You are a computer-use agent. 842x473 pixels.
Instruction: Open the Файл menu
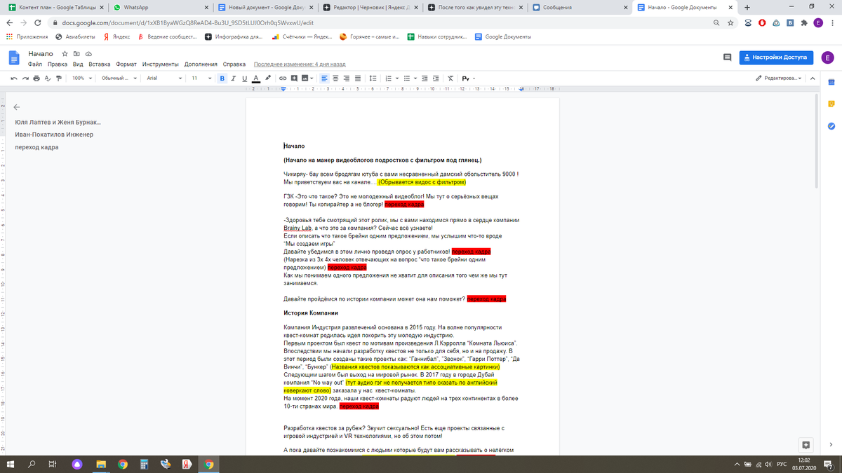tap(35, 64)
